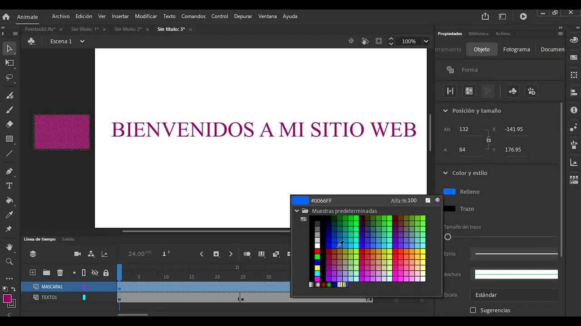Toggle hide all layers eye icon
The image size is (581, 326).
pyautogui.click(x=95, y=273)
